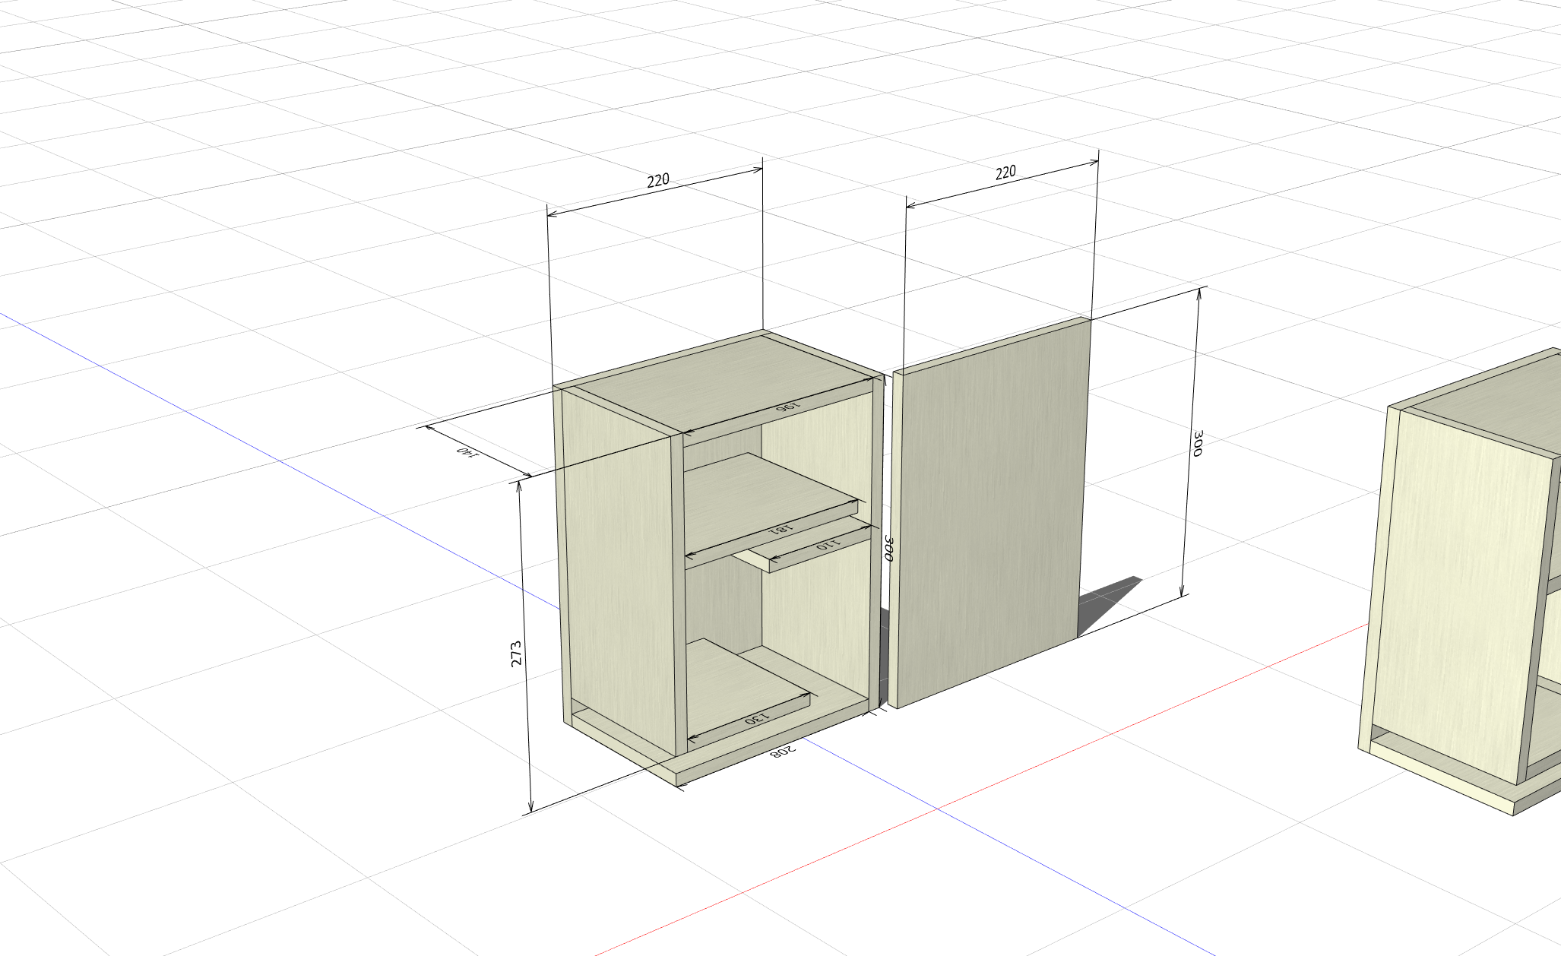This screenshot has width=1561, height=956.
Task: Select the 220 dimension above the cabinet
Action: pos(658,180)
